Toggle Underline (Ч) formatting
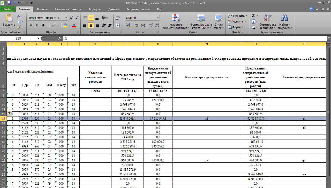 pyautogui.click(x=43, y=25)
